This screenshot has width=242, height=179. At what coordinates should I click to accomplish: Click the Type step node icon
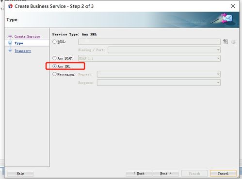click(10, 43)
